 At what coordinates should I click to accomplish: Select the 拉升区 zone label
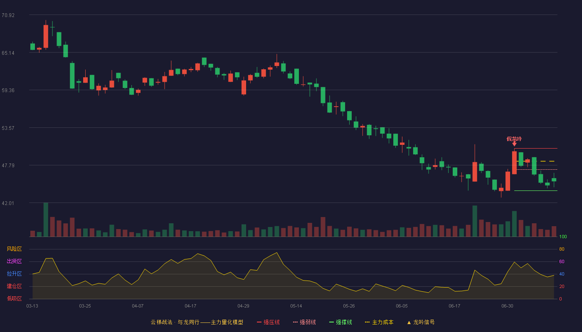[x=14, y=274]
